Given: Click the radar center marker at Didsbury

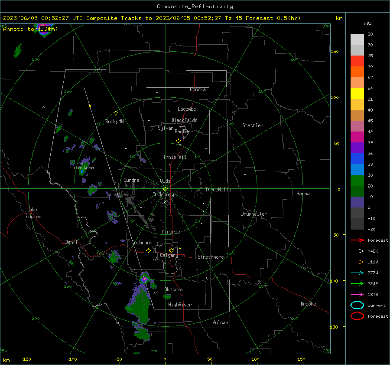Looking at the screenshot, I should coord(165,189).
